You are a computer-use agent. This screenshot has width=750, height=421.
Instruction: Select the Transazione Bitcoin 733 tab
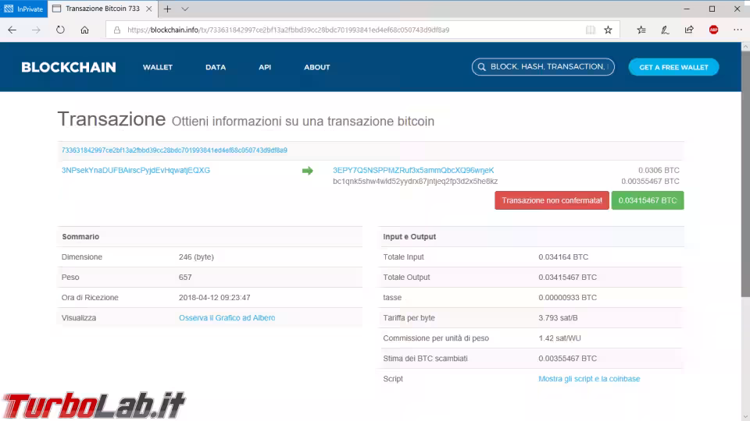point(102,9)
